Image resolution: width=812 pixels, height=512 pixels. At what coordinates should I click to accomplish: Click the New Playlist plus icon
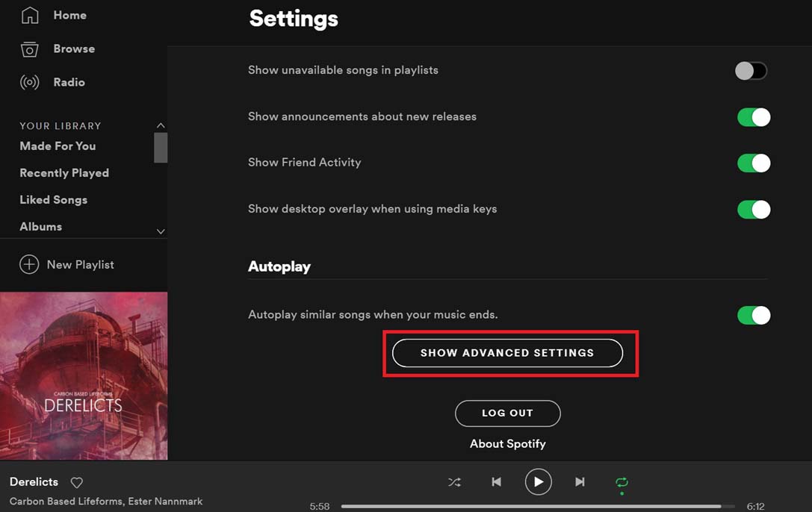coord(28,264)
